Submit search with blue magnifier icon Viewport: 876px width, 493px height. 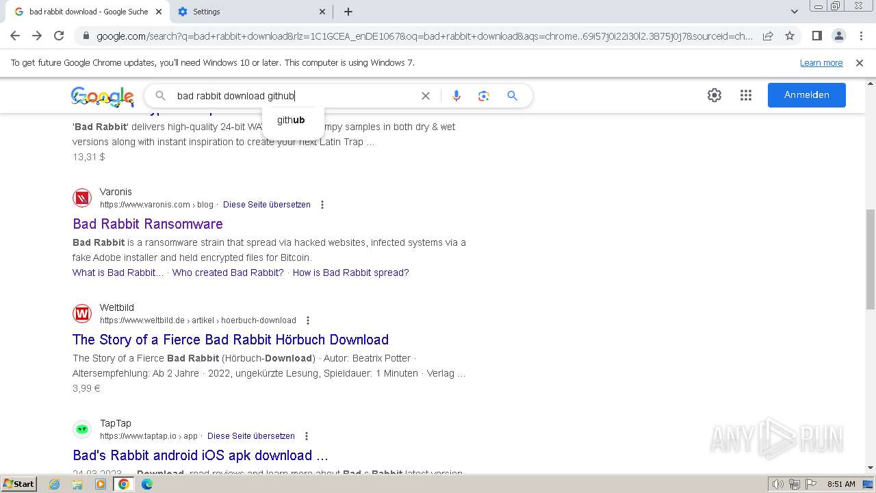(512, 96)
